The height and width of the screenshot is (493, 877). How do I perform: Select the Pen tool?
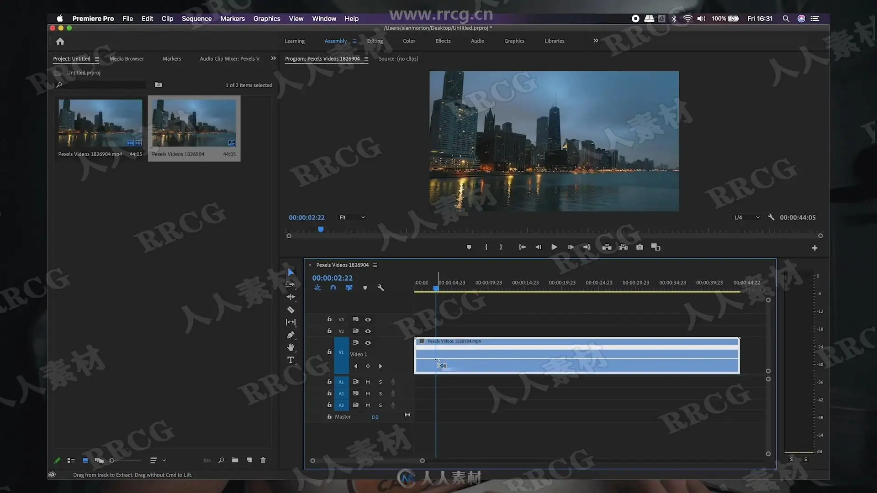[x=291, y=335]
